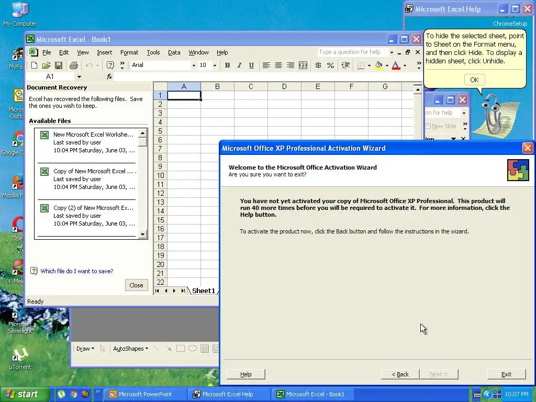This screenshot has height=402, width=536.
Task: Toggle Italic formatting in Excel
Action: (x=239, y=65)
